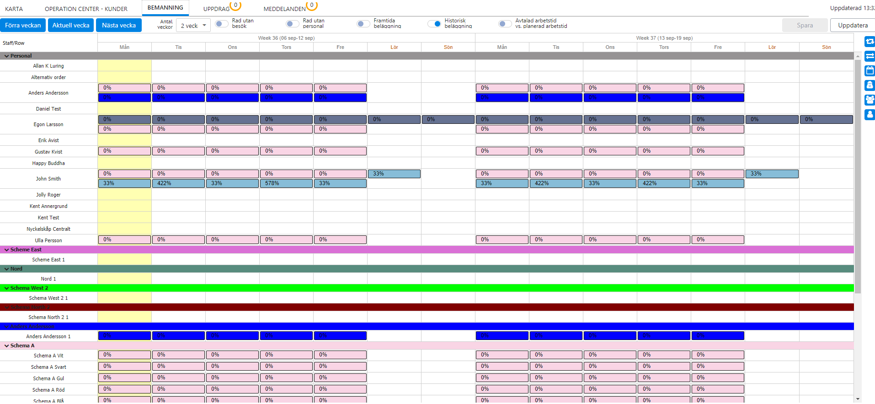Click Week 36 (06 sep-12 sep) header
The width and height of the screenshot is (875, 404).
pos(286,38)
